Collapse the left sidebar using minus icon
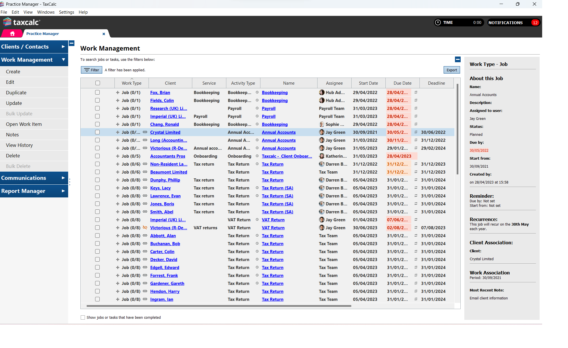 72,43
